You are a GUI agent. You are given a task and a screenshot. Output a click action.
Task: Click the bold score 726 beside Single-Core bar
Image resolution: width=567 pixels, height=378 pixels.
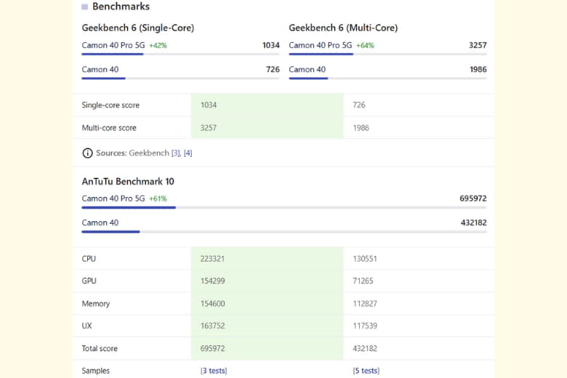pyautogui.click(x=273, y=70)
